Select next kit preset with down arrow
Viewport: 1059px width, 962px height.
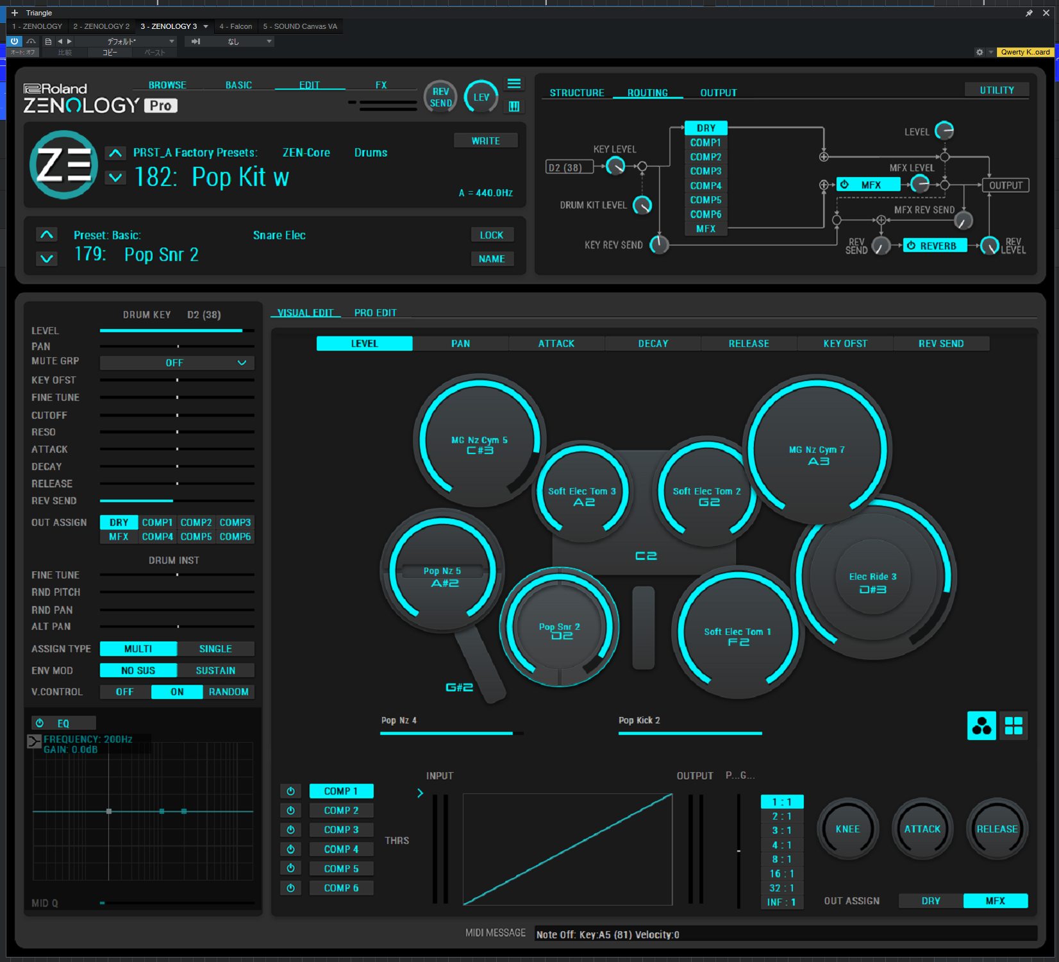pyautogui.click(x=115, y=178)
